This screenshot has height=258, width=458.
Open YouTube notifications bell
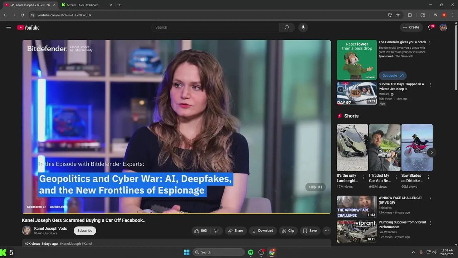430,27
